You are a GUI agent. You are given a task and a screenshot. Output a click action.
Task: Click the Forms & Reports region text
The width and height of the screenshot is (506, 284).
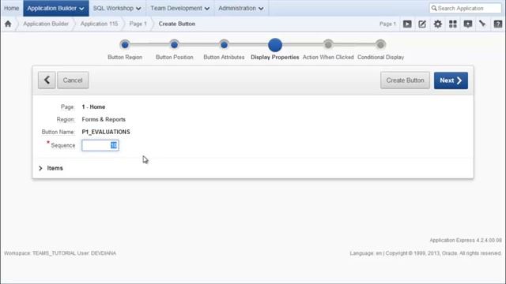(x=104, y=119)
